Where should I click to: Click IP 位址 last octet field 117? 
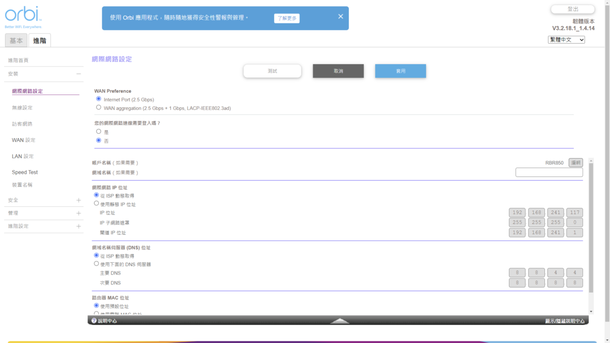575,213
